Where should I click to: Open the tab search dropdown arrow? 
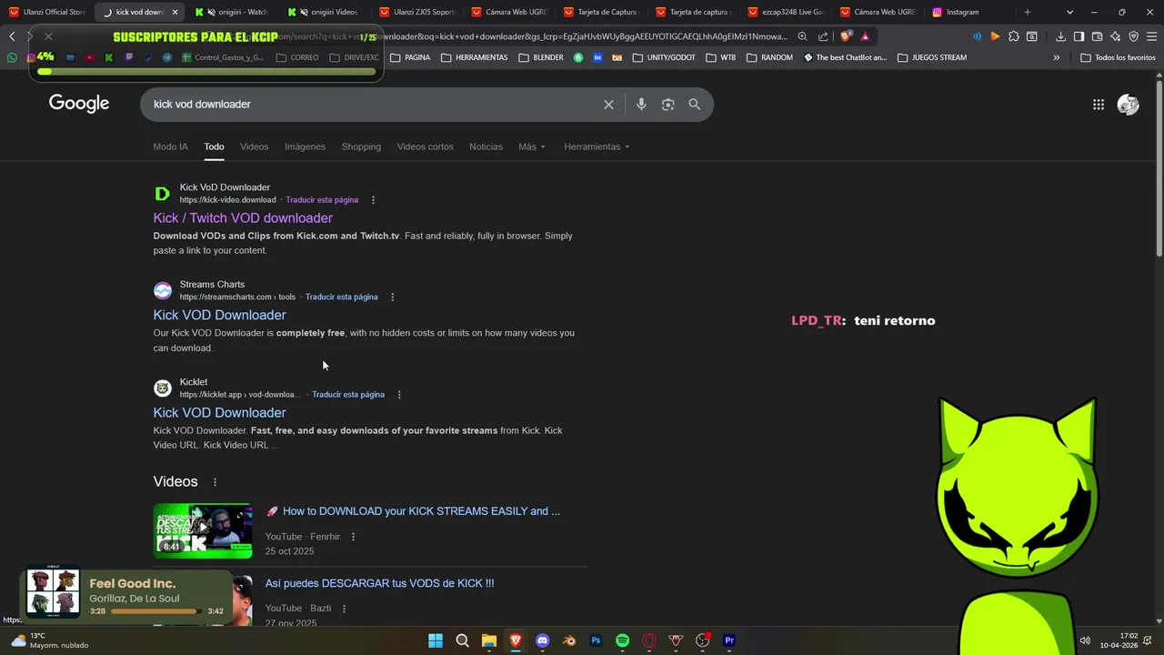pos(1069,12)
